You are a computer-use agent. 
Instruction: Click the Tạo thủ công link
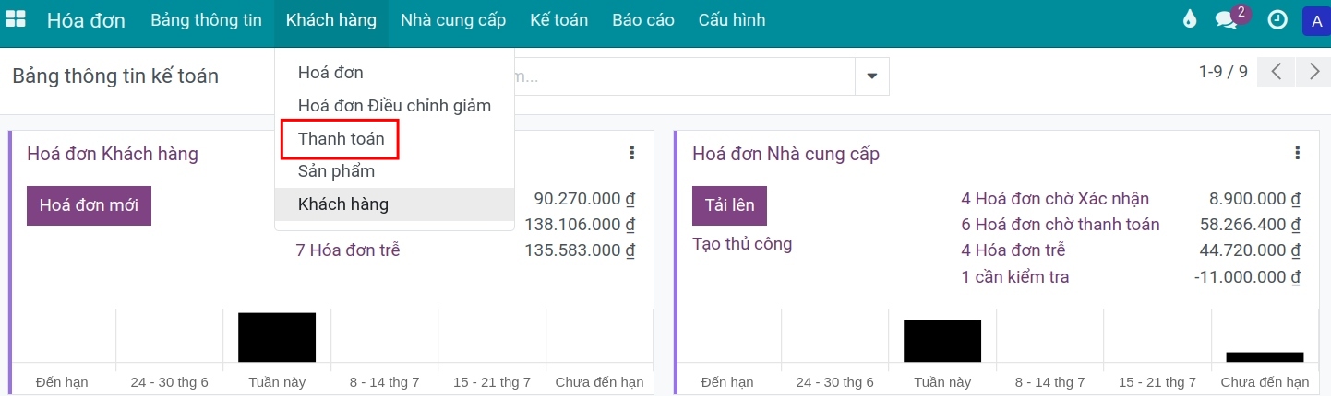point(742,244)
